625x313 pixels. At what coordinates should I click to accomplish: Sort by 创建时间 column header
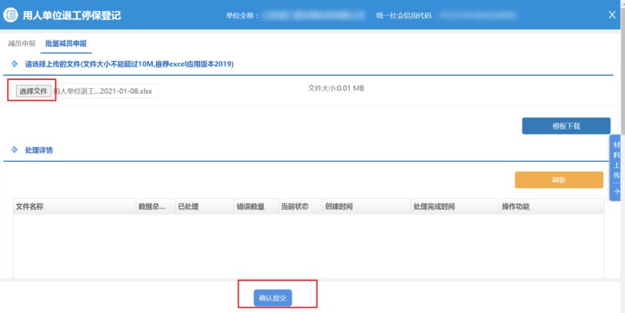[x=339, y=206]
